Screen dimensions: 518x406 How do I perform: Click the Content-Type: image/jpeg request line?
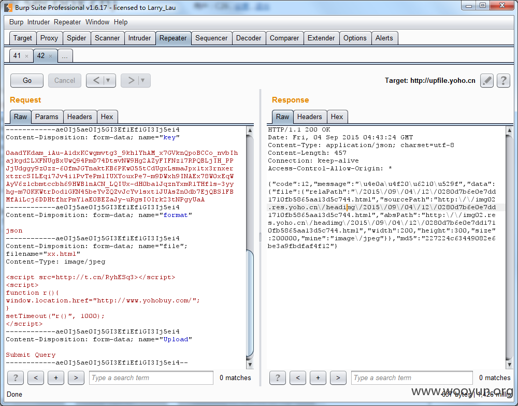pos(55,262)
